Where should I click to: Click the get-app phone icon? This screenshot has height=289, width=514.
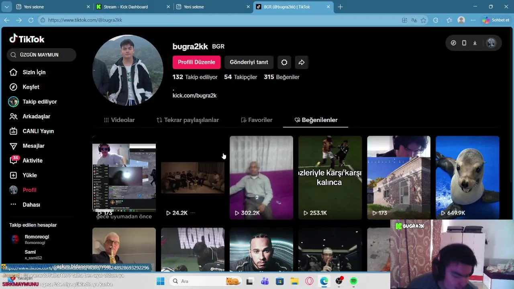pyautogui.click(x=464, y=43)
